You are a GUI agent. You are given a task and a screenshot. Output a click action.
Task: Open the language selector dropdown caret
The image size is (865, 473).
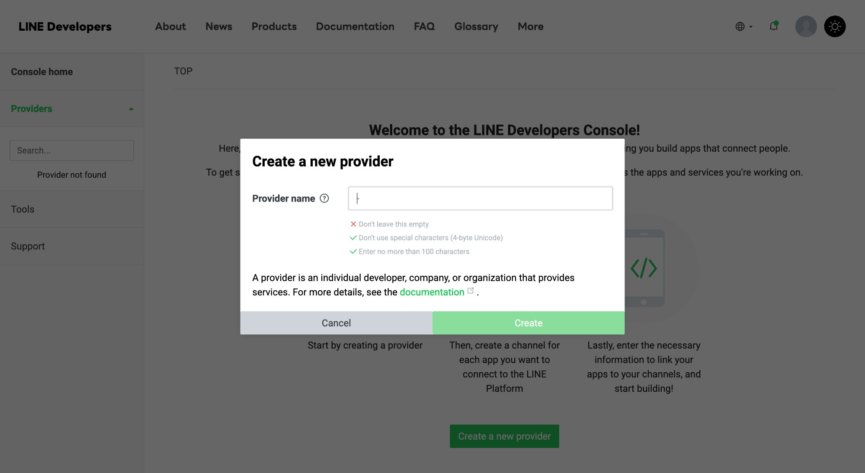(750, 26)
